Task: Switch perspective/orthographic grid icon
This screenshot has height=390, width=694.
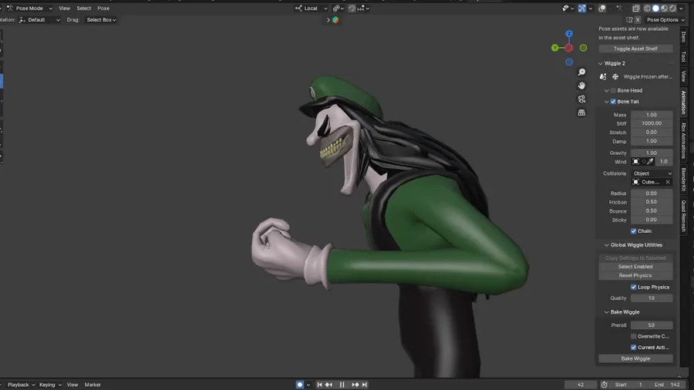Action: [581, 113]
